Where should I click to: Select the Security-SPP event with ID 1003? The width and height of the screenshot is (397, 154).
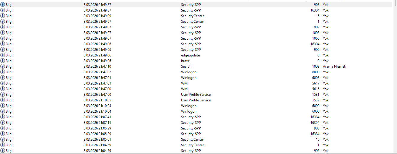(x=196, y=33)
